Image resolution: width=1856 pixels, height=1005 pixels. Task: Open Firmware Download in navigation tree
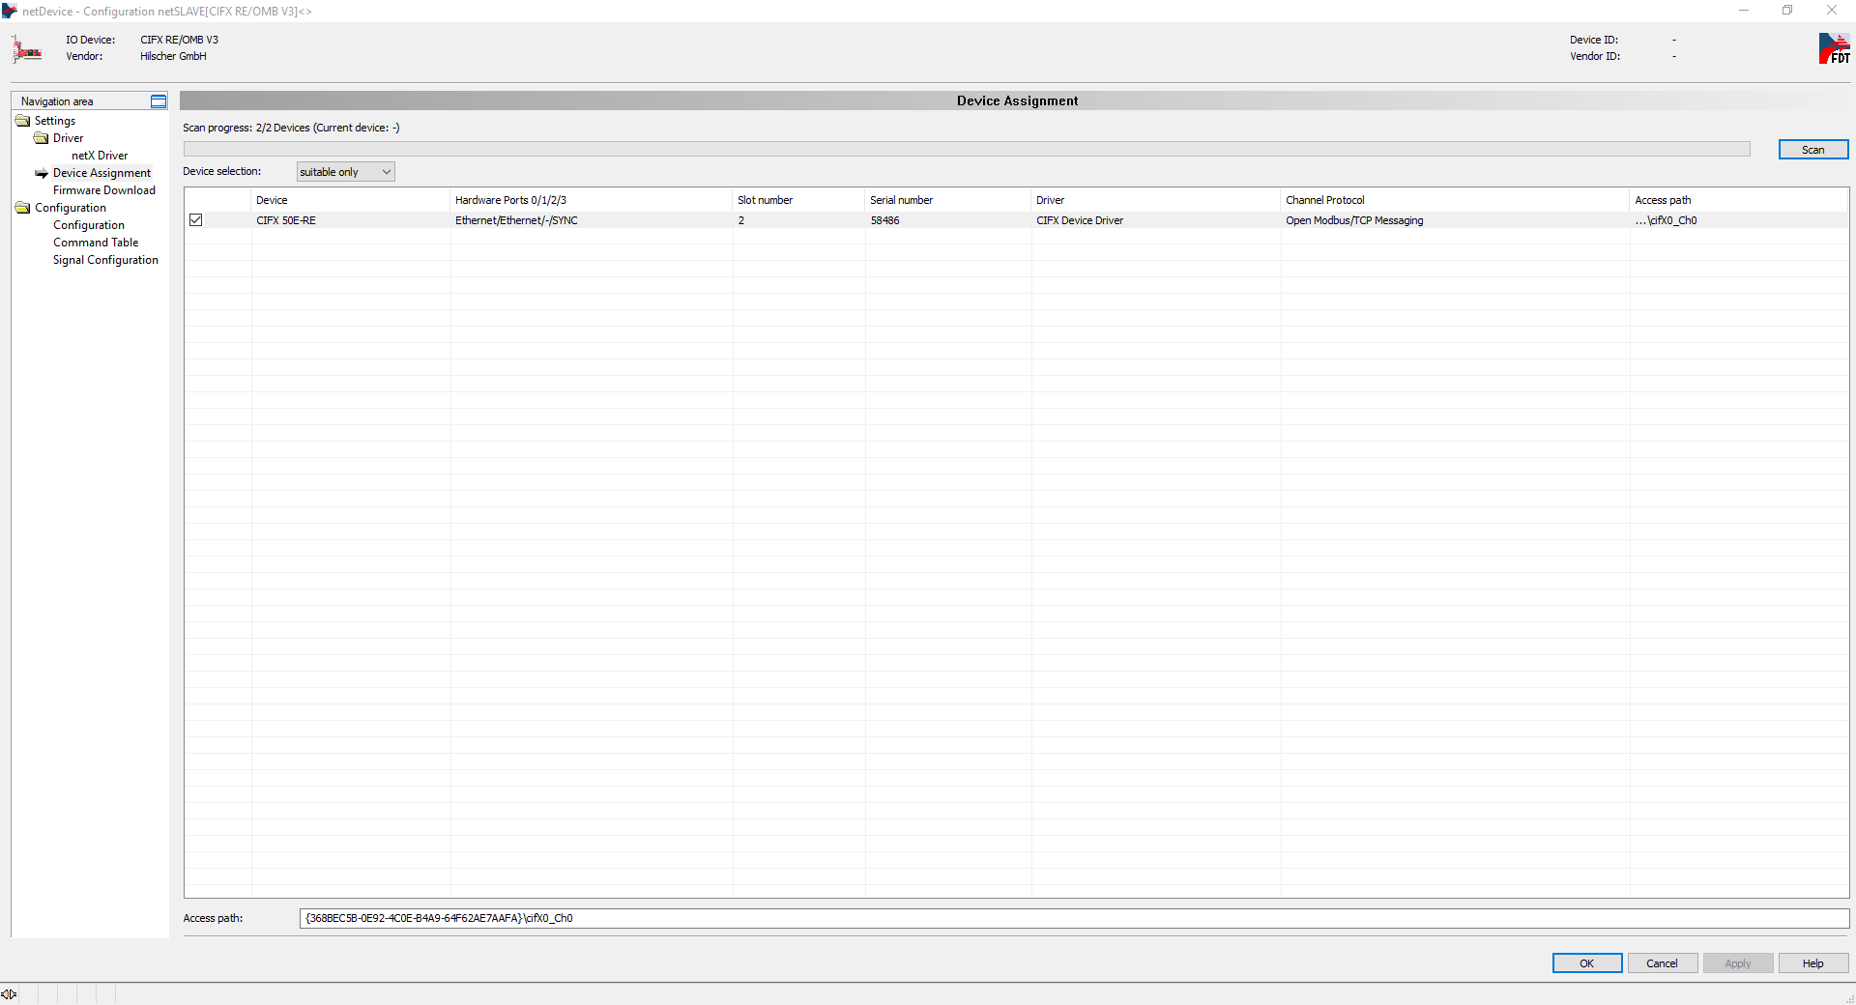pos(103,190)
